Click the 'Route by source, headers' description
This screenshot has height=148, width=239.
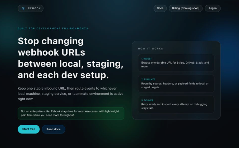175,85
